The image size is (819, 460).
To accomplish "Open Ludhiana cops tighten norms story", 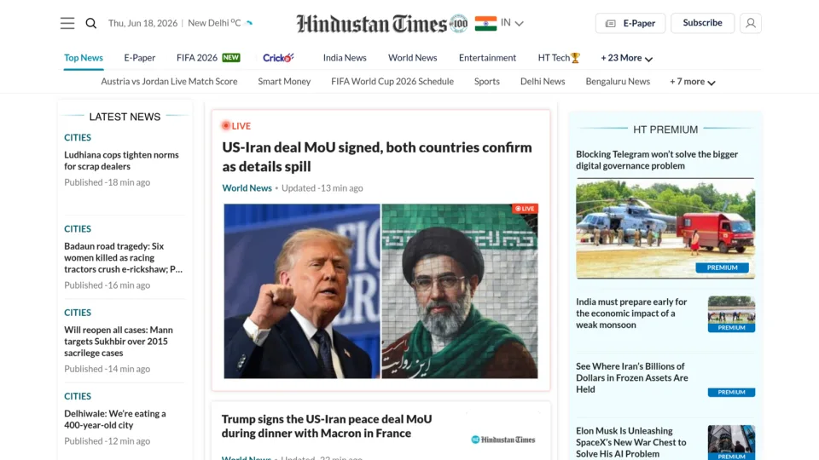I will click(121, 161).
